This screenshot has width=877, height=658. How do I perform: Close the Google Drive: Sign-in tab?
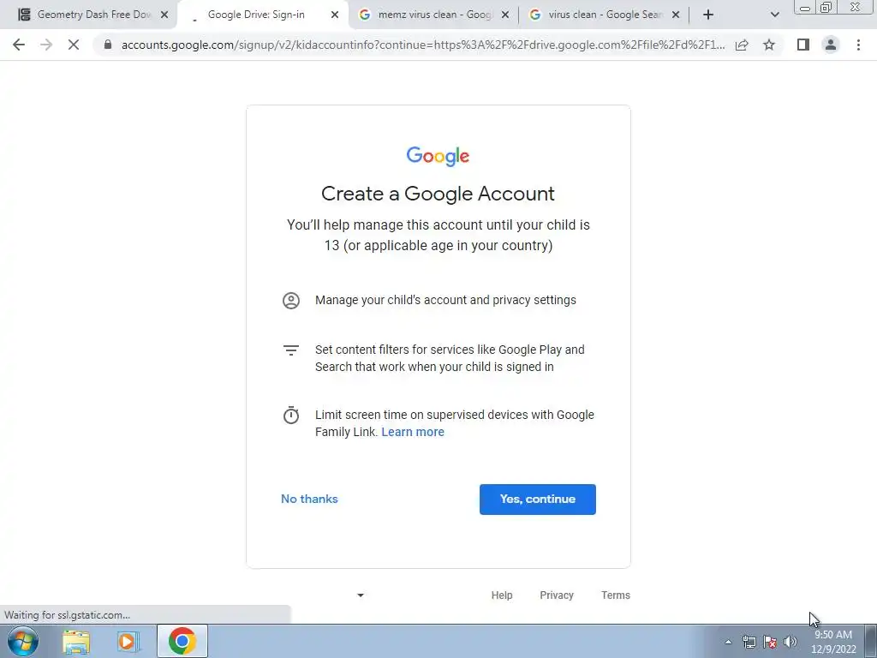tap(335, 15)
